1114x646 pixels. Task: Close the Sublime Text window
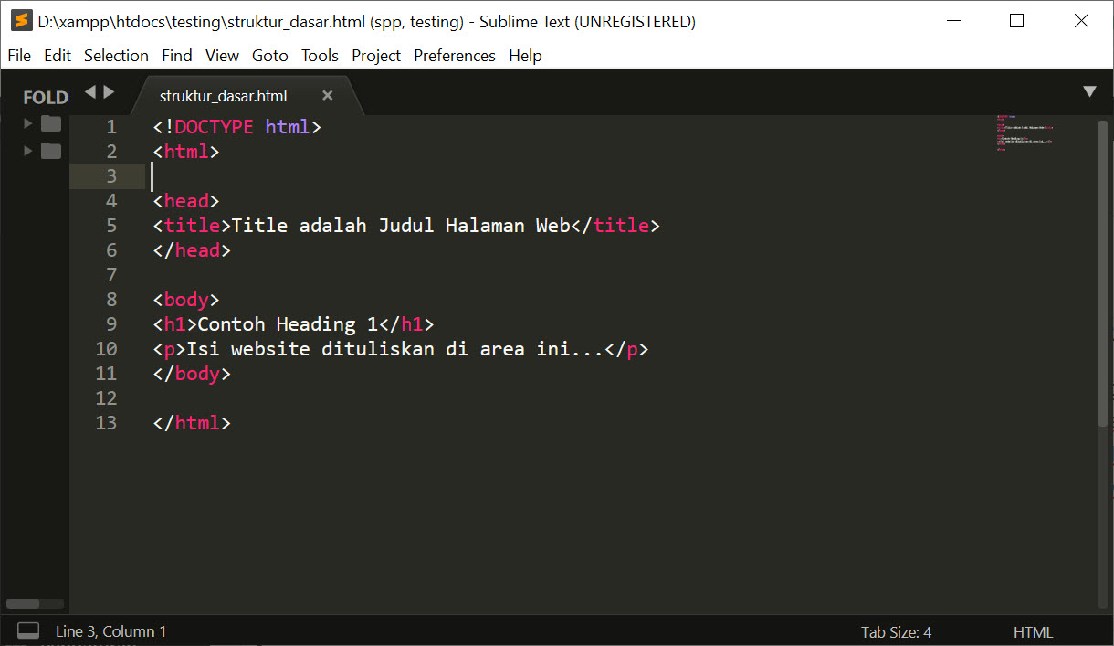[x=1081, y=21]
